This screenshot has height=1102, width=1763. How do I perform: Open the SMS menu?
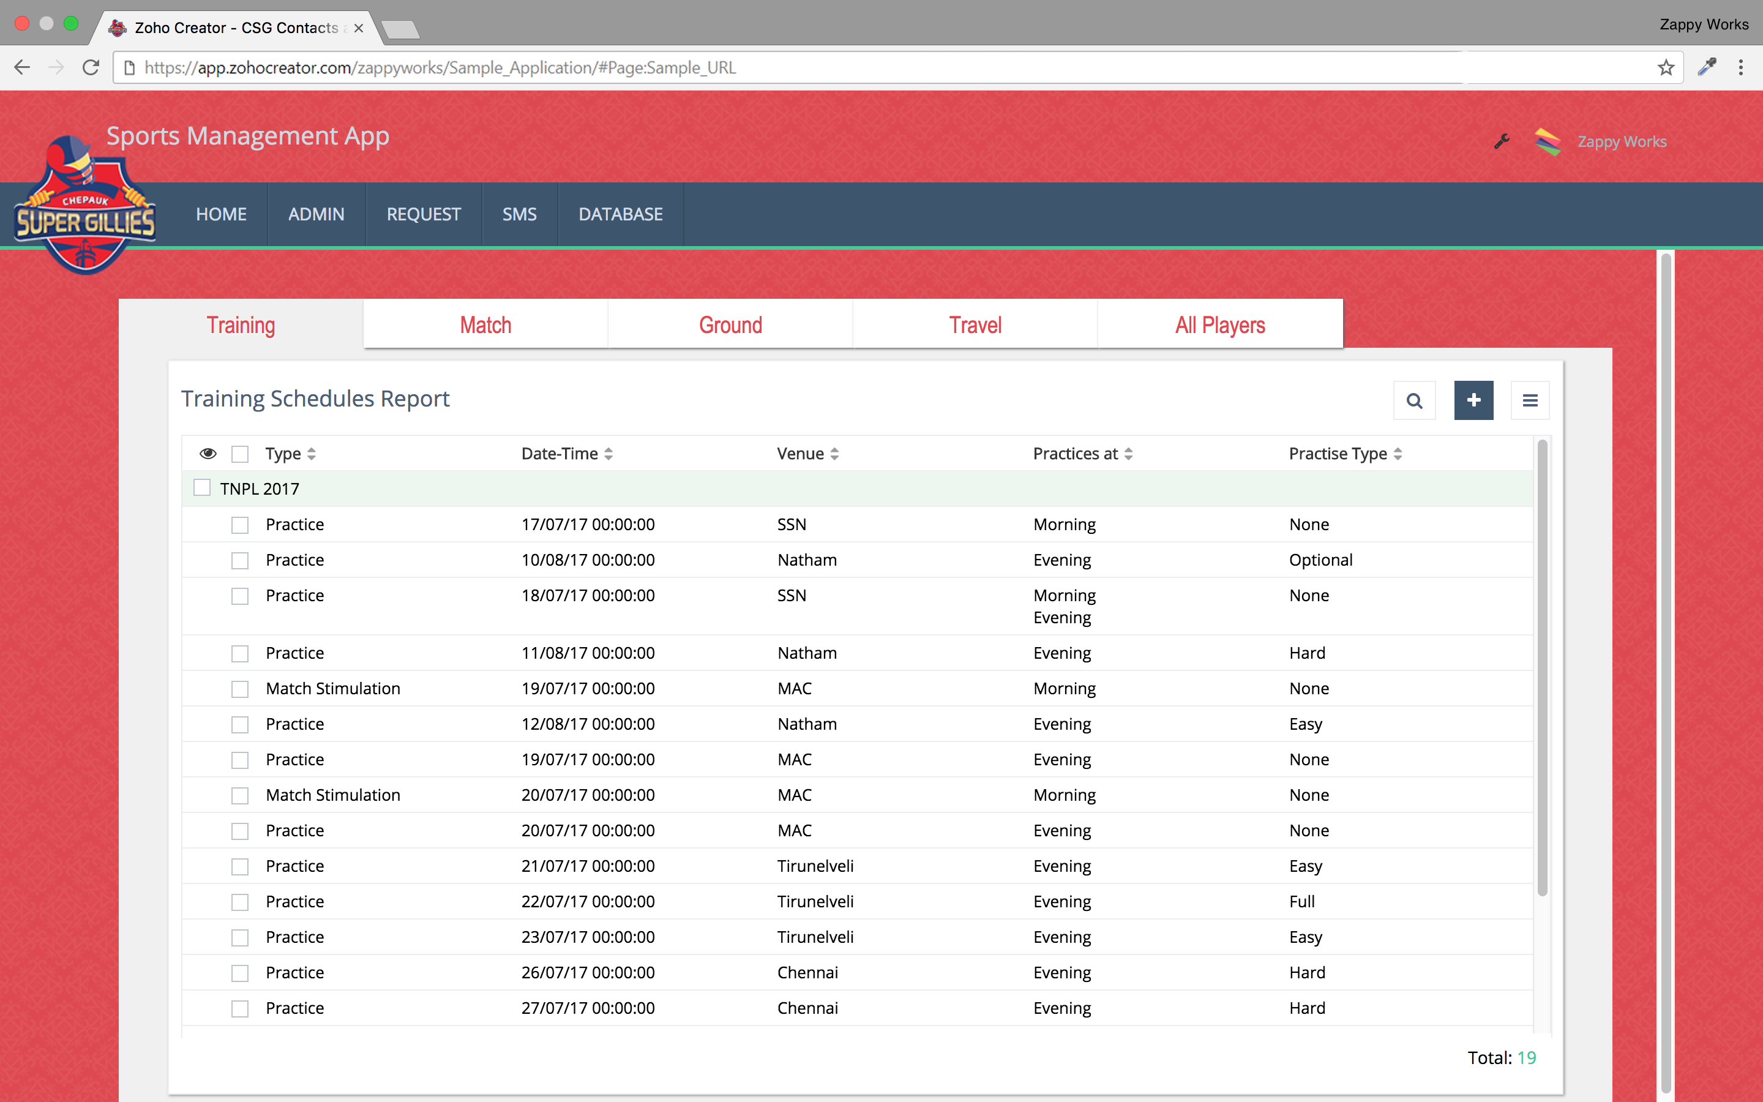[x=520, y=214]
